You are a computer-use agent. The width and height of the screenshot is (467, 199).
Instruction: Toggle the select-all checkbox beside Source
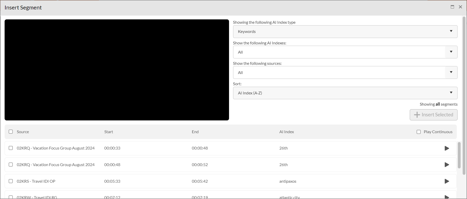(x=11, y=132)
